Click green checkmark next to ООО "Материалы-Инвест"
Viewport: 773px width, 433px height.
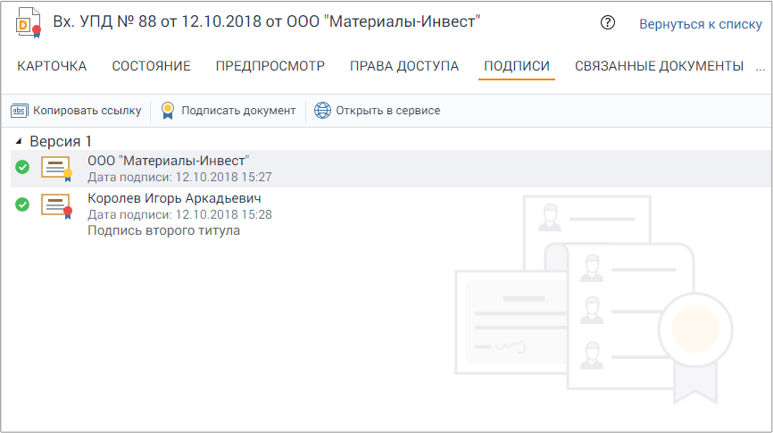[22, 167]
